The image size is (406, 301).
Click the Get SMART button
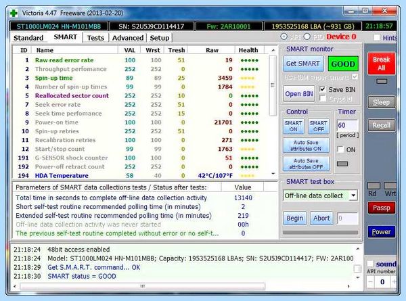click(303, 64)
